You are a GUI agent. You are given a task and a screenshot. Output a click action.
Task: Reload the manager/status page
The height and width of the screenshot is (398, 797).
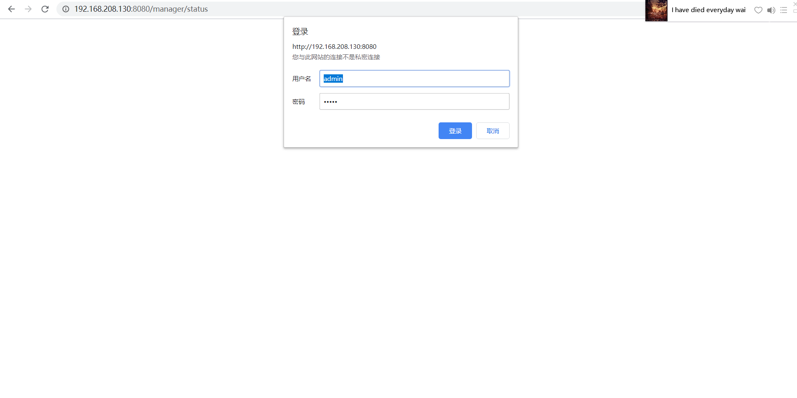point(45,9)
